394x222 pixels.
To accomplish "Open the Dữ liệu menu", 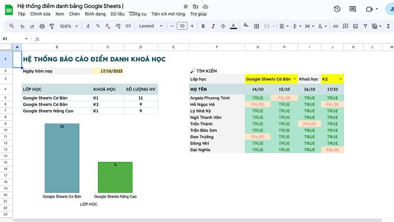I will (x=117, y=14).
